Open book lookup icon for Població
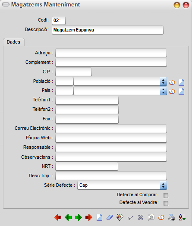 172,82
